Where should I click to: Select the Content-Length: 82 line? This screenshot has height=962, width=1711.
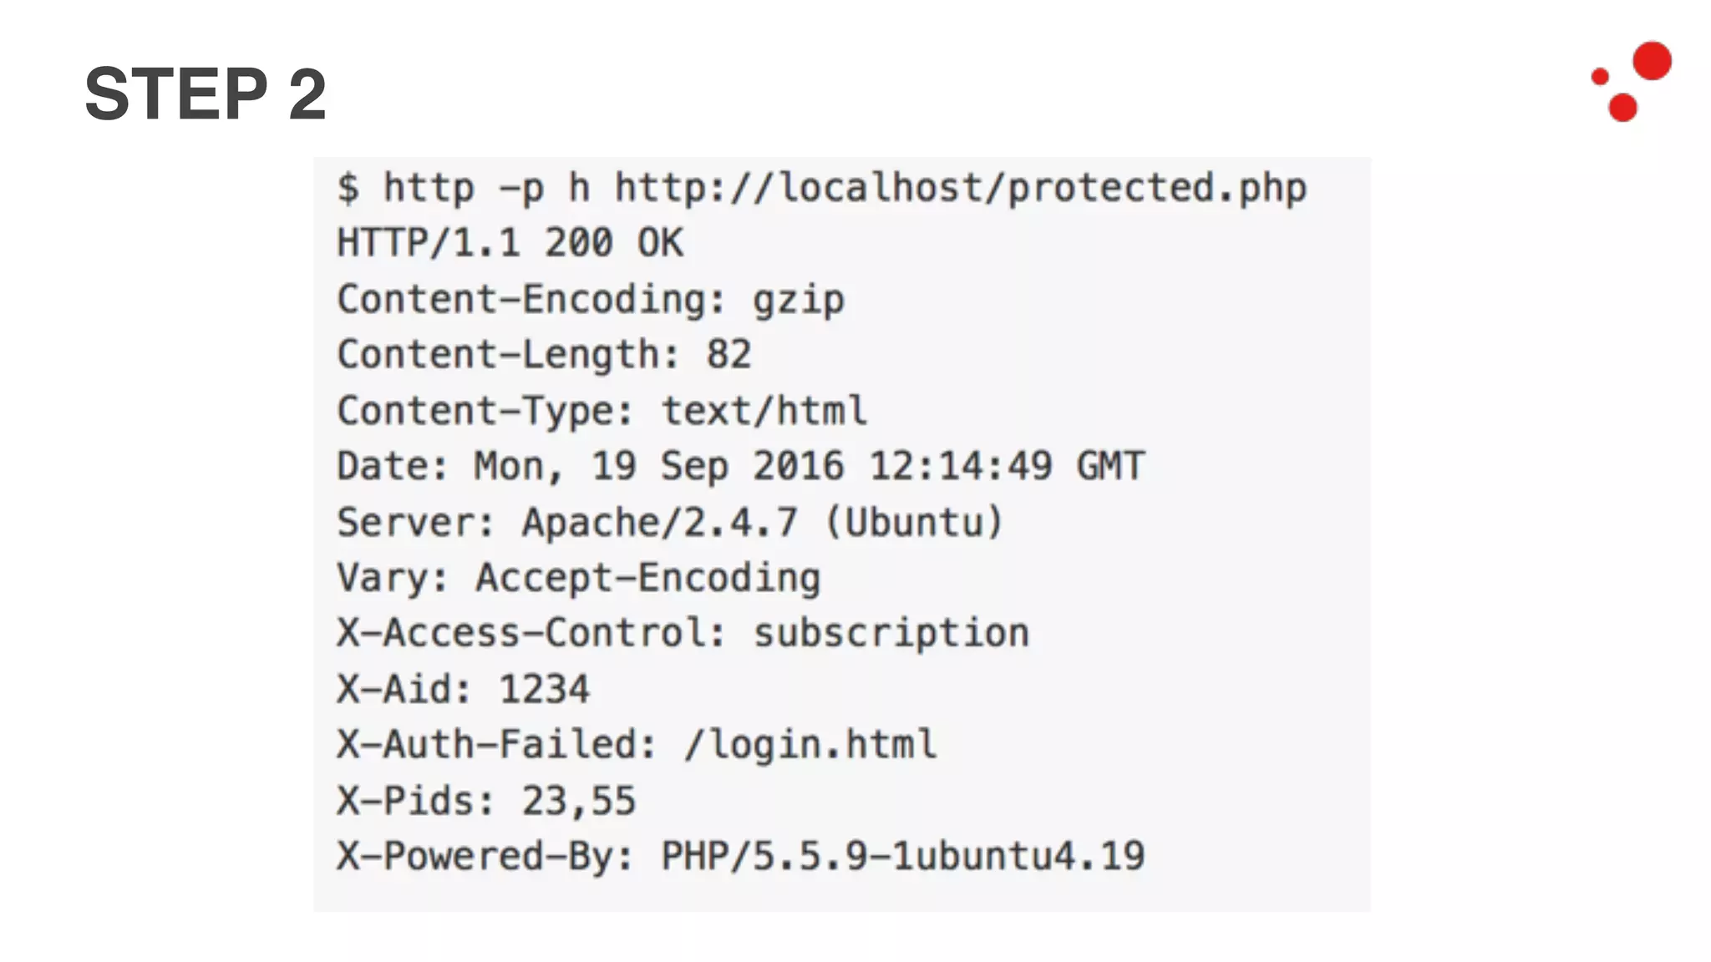coord(544,356)
